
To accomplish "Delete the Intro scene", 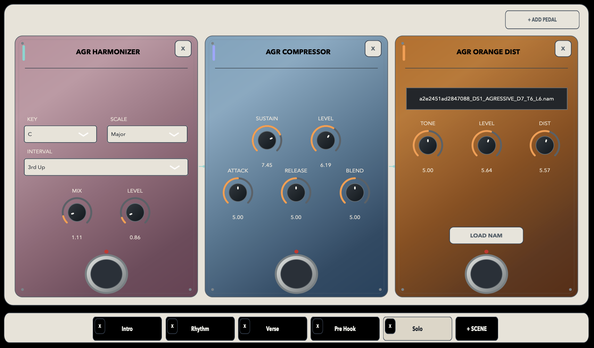I will 100,326.
